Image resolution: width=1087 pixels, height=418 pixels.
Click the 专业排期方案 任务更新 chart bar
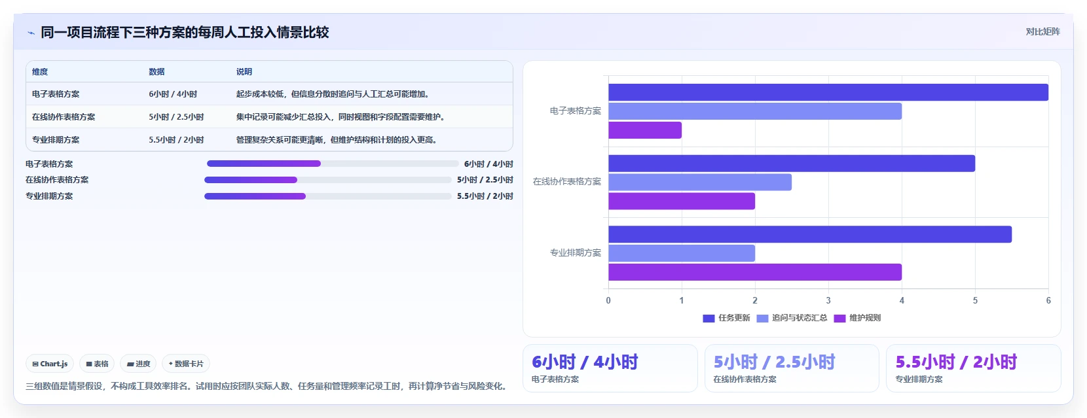(x=810, y=234)
